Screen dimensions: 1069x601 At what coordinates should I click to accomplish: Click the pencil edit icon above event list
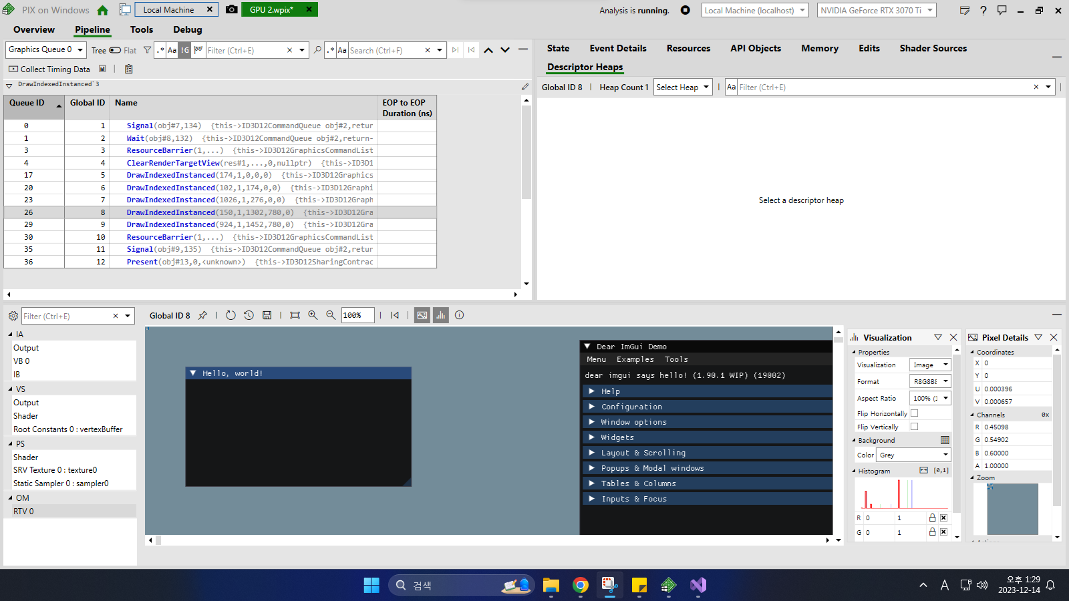(x=525, y=87)
